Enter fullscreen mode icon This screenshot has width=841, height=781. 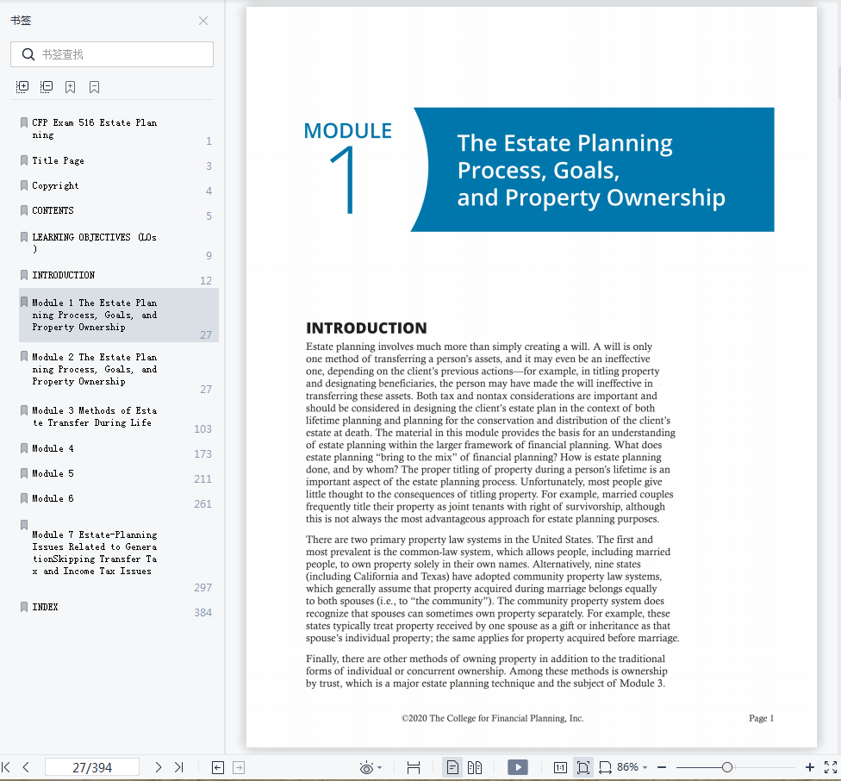click(x=831, y=767)
